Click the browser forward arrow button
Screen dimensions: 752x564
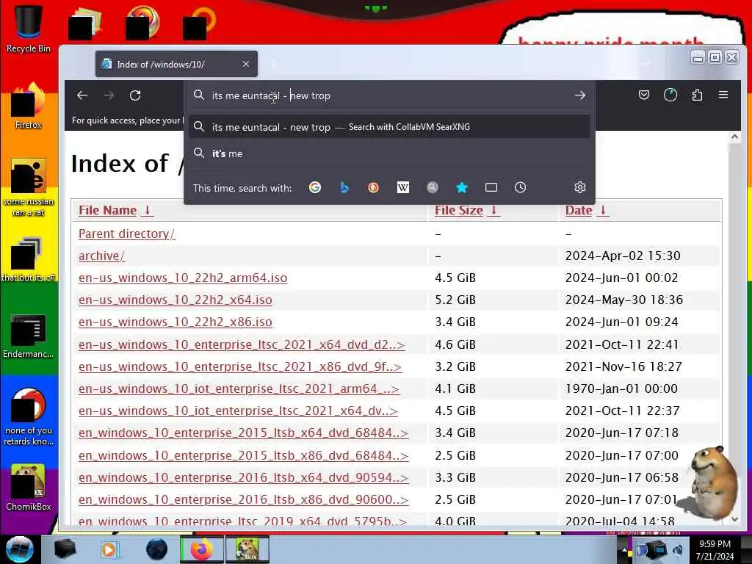click(x=109, y=95)
